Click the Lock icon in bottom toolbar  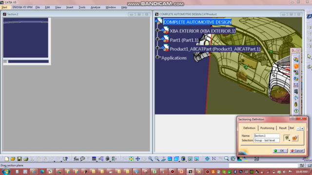point(107,159)
